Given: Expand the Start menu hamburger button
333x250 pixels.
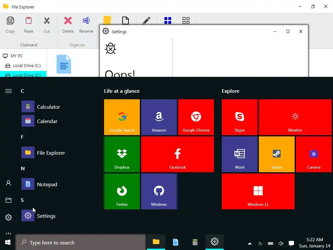Looking at the screenshot, I should (x=8, y=91).
